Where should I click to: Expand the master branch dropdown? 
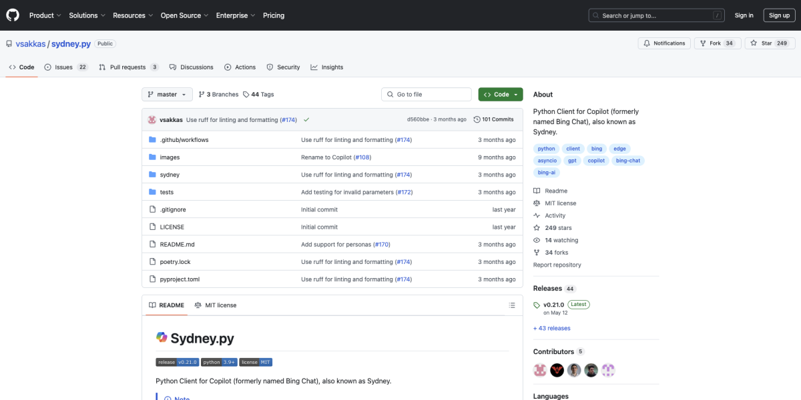(167, 95)
